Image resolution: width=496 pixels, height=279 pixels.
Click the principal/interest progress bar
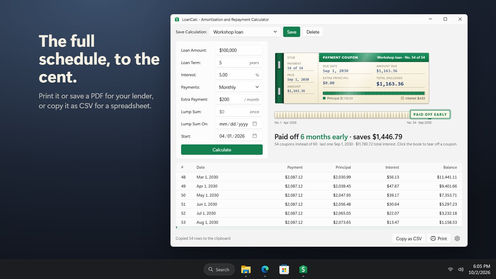[x=374, y=93]
